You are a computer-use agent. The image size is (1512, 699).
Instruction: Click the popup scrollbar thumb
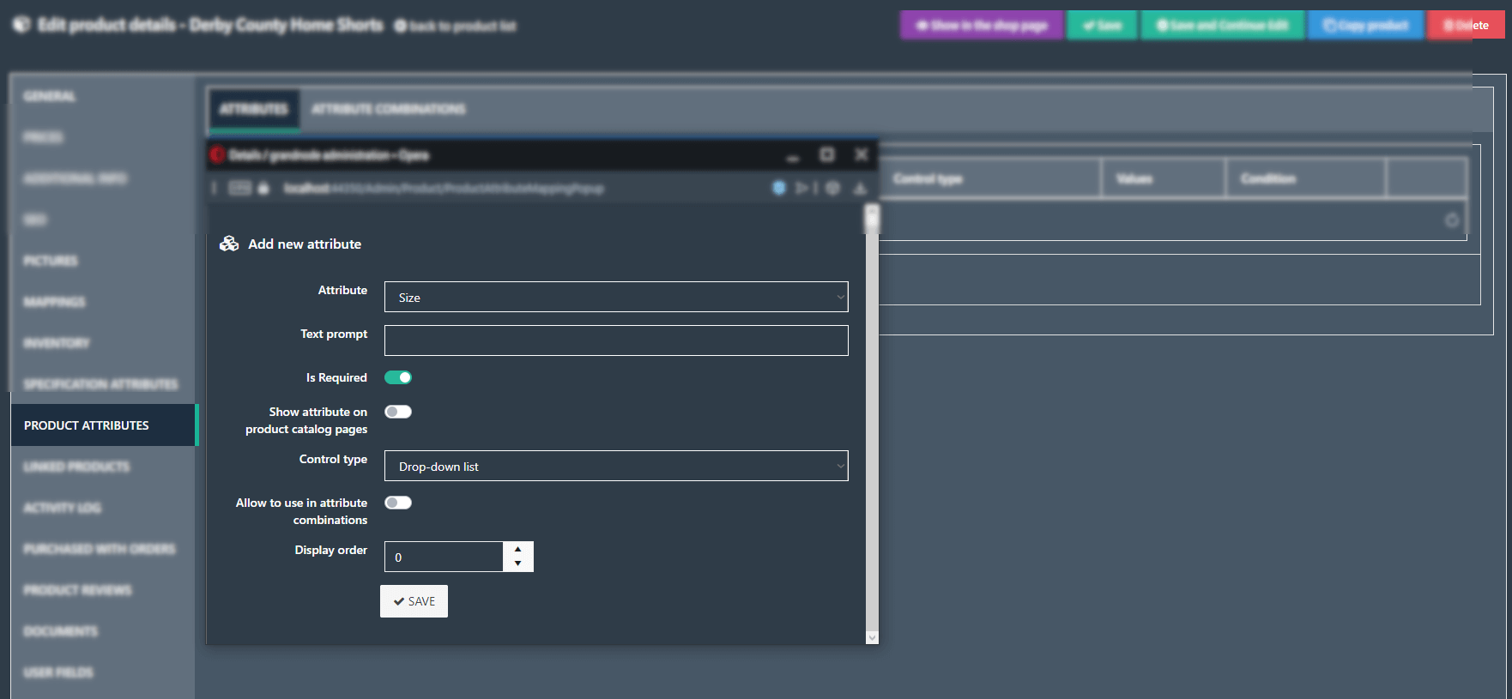point(872,220)
